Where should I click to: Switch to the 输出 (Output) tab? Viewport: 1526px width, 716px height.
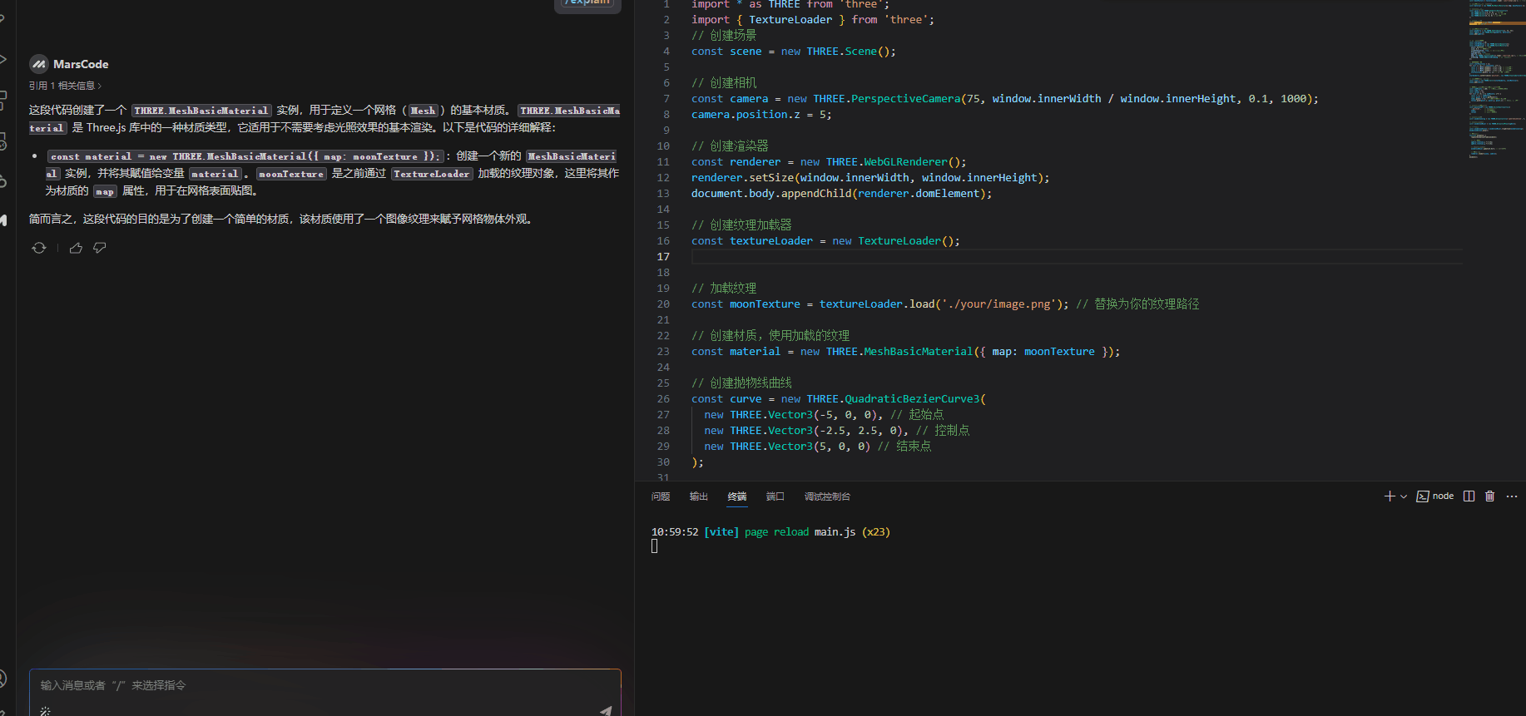pos(699,496)
